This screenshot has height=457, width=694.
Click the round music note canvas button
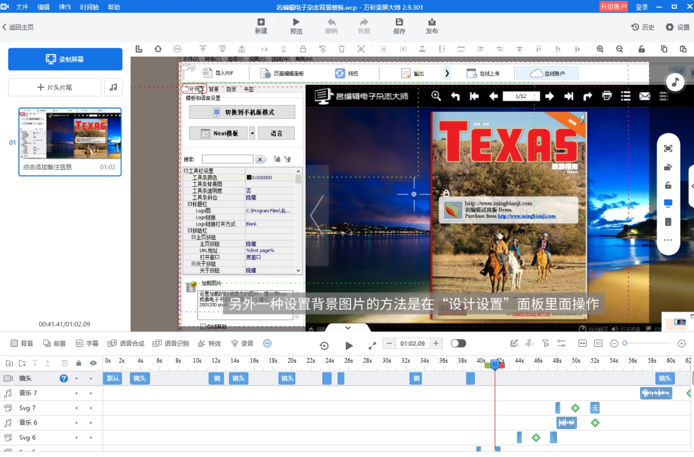(675, 82)
